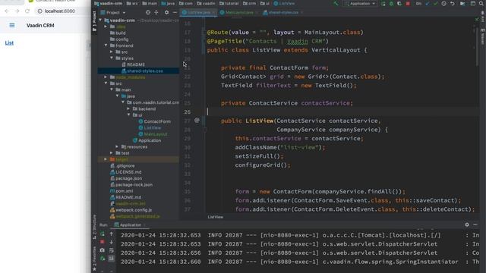Reload the browser page

[27, 11]
